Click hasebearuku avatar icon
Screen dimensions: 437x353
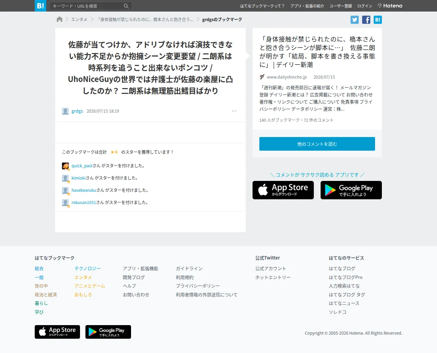point(65,190)
